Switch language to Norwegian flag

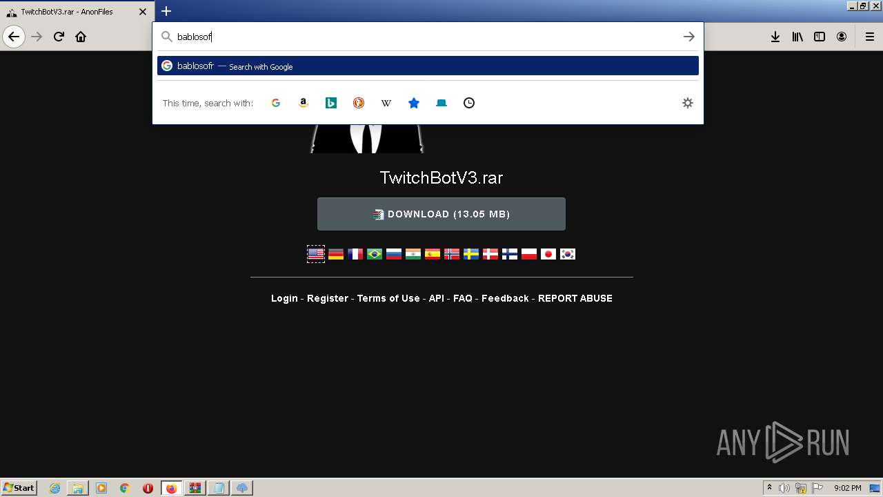(452, 254)
